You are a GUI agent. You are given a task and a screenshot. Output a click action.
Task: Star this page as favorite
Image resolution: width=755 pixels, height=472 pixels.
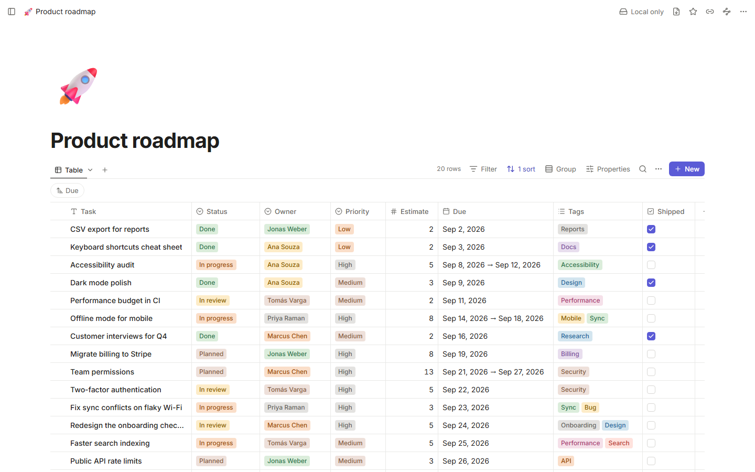(x=693, y=12)
